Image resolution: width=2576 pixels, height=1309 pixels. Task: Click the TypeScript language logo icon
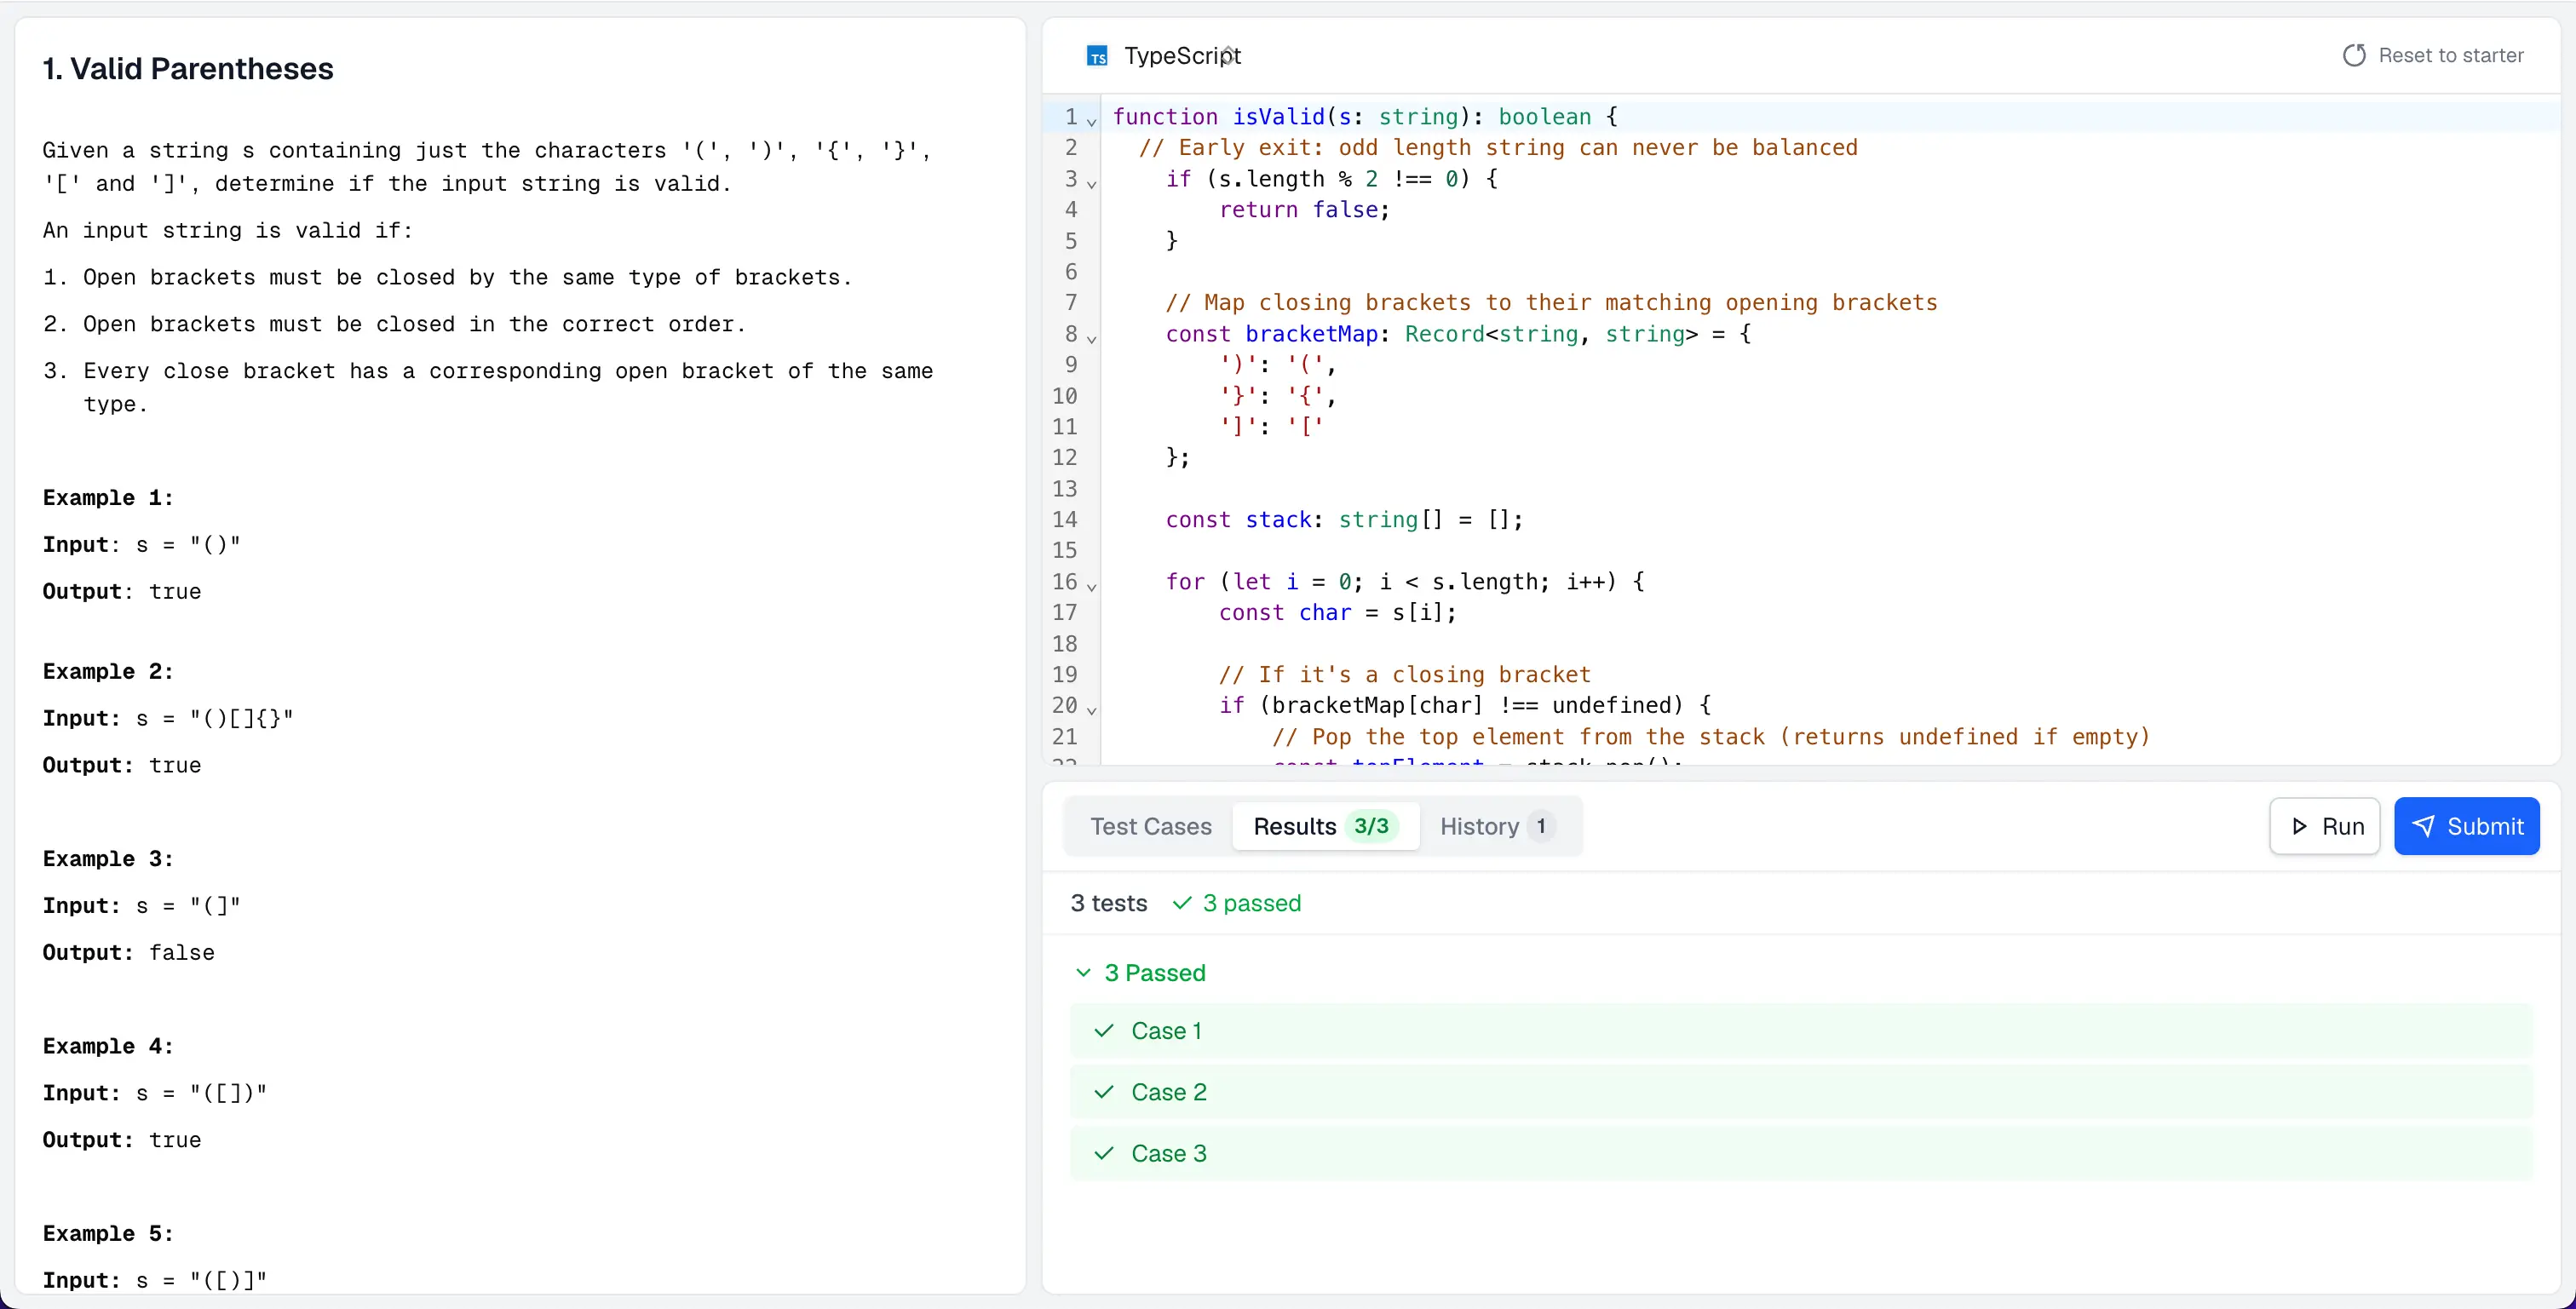[1097, 56]
